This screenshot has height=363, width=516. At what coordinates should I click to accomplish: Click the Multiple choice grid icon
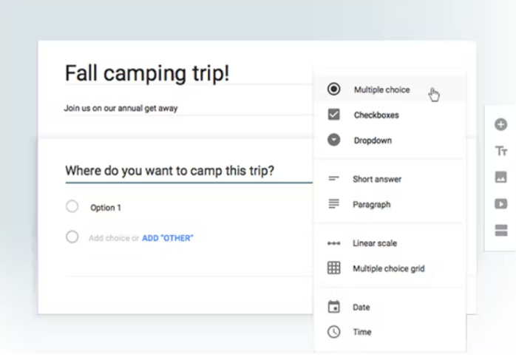click(334, 268)
